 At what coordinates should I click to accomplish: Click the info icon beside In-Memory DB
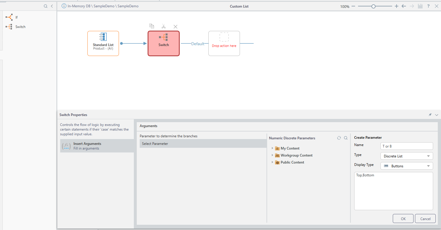(64, 6)
